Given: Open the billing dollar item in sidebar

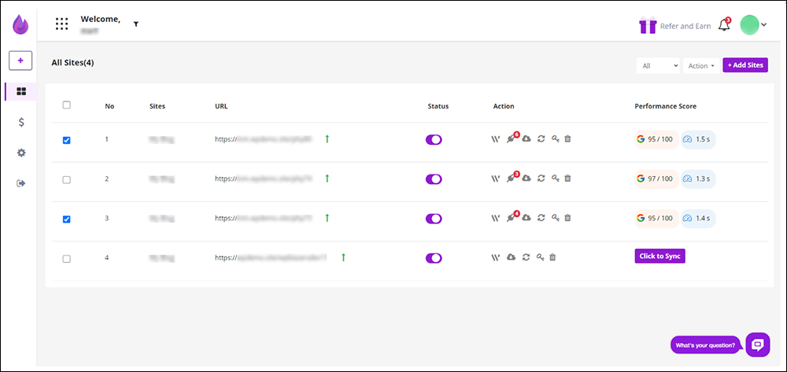Looking at the screenshot, I should [21, 123].
